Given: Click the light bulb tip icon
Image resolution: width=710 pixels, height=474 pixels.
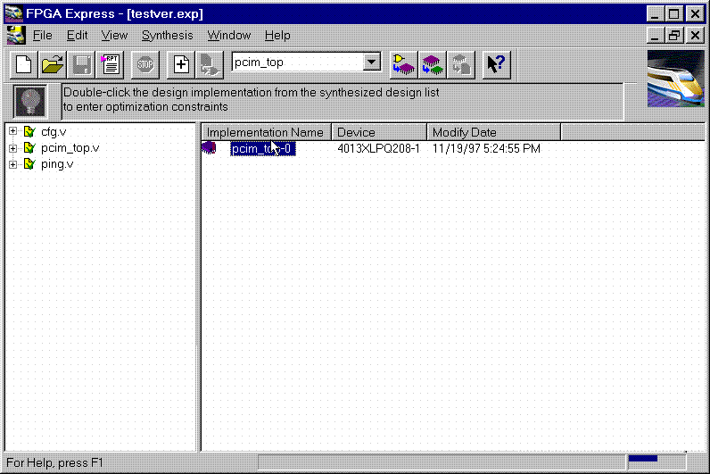Looking at the screenshot, I should click(x=30, y=101).
